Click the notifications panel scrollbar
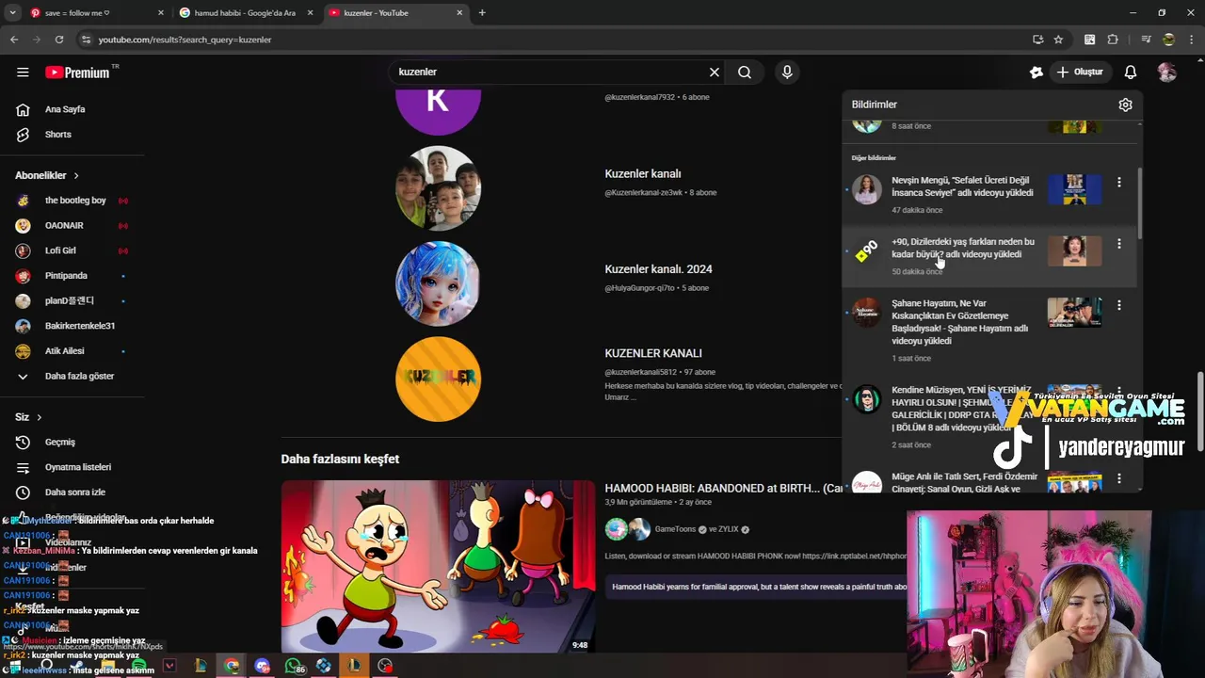Image resolution: width=1205 pixels, height=678 pixels. pyautogui.click(x=1140, y=202)
